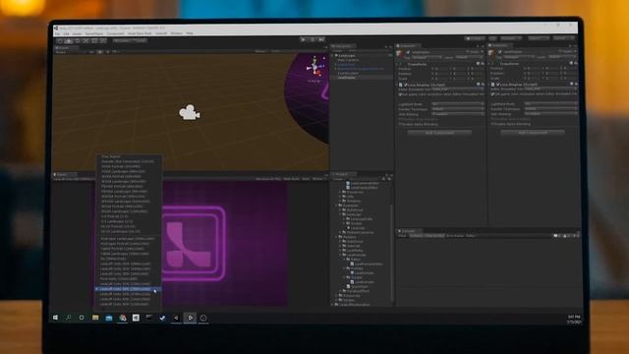Open the File menu
This screenshot has width=629, height=354.
point(58,33)
